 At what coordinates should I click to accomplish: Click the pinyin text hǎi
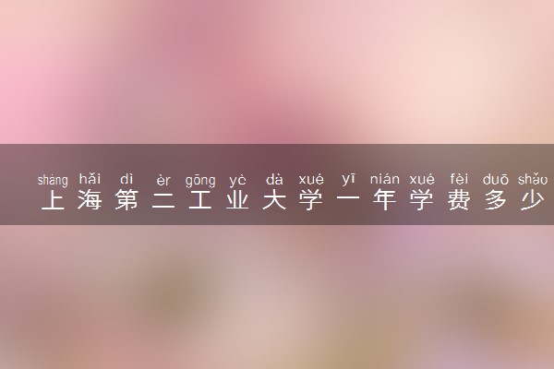(x=90, y=179)
